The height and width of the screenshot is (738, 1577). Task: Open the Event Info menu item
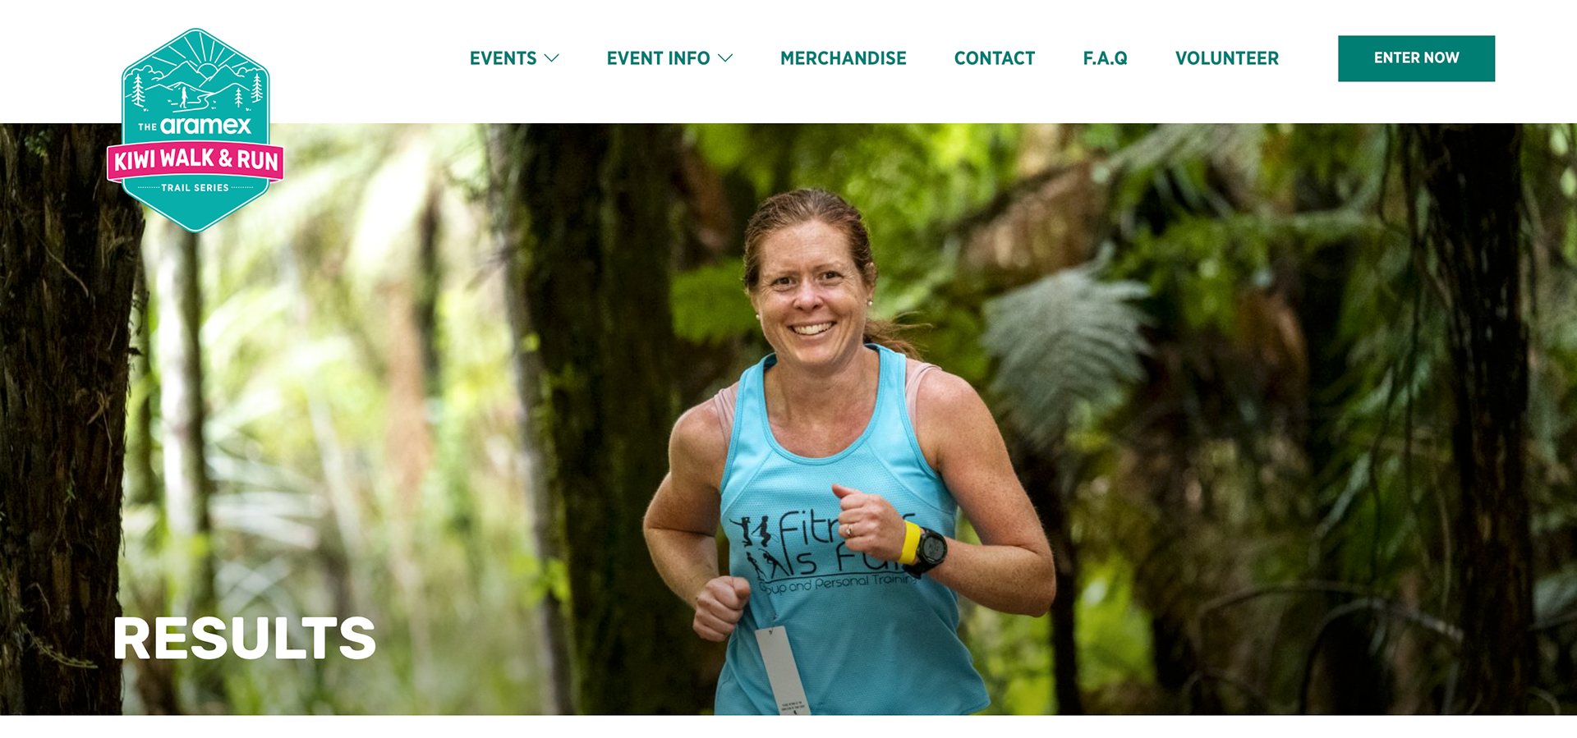pyautogui.click(x=658, y=58)
